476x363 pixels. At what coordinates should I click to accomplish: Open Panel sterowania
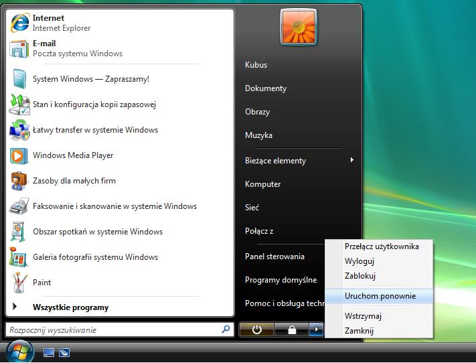(x=274, y=257)
